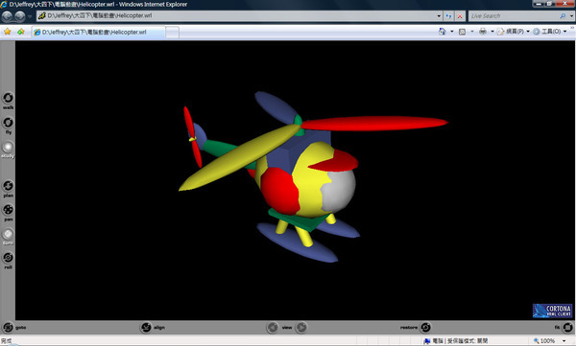Activate the roll movement option
Screen dimensions: 576x346
pyautogui.click(x=8, y=258)
